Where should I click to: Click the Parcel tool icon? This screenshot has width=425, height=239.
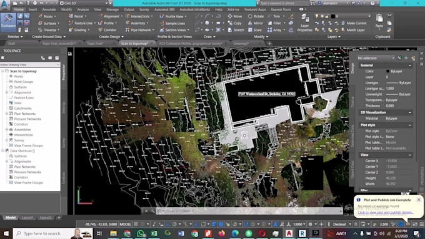click(x=71, y=16)
